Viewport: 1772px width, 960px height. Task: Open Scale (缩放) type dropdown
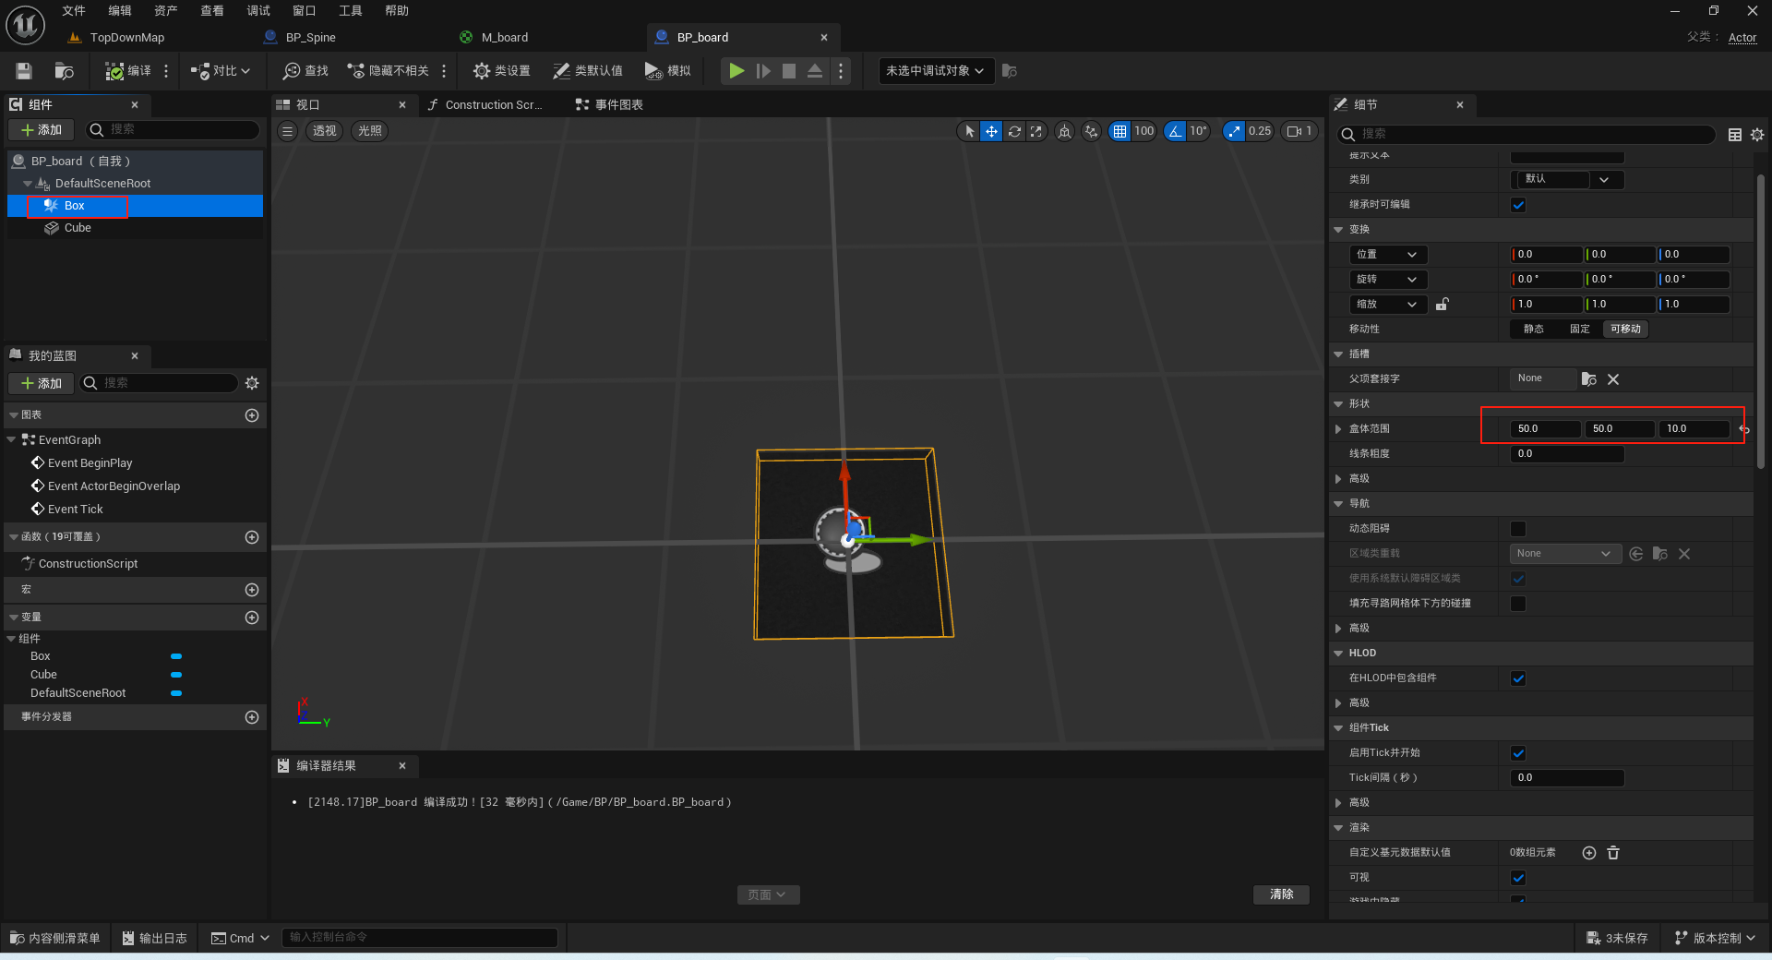(x=1387, y=305)
